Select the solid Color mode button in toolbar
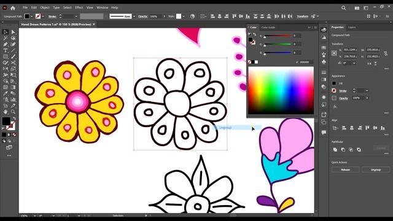The image size is (393, 221). (4, 135)
